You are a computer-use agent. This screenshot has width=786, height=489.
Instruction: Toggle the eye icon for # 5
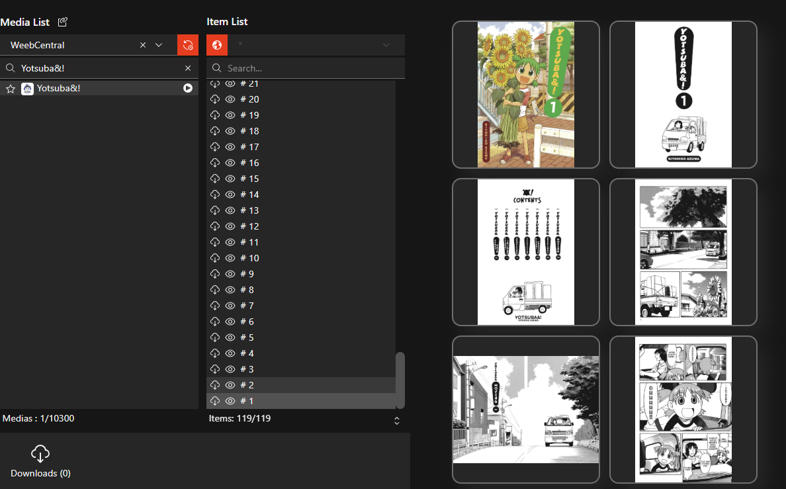(x=230, y=337)
